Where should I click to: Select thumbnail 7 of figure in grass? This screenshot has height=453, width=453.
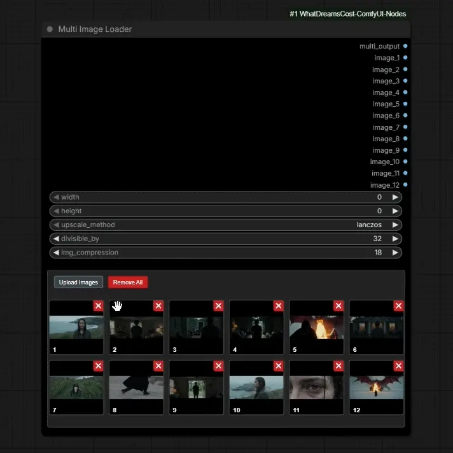tap(76, 387)
